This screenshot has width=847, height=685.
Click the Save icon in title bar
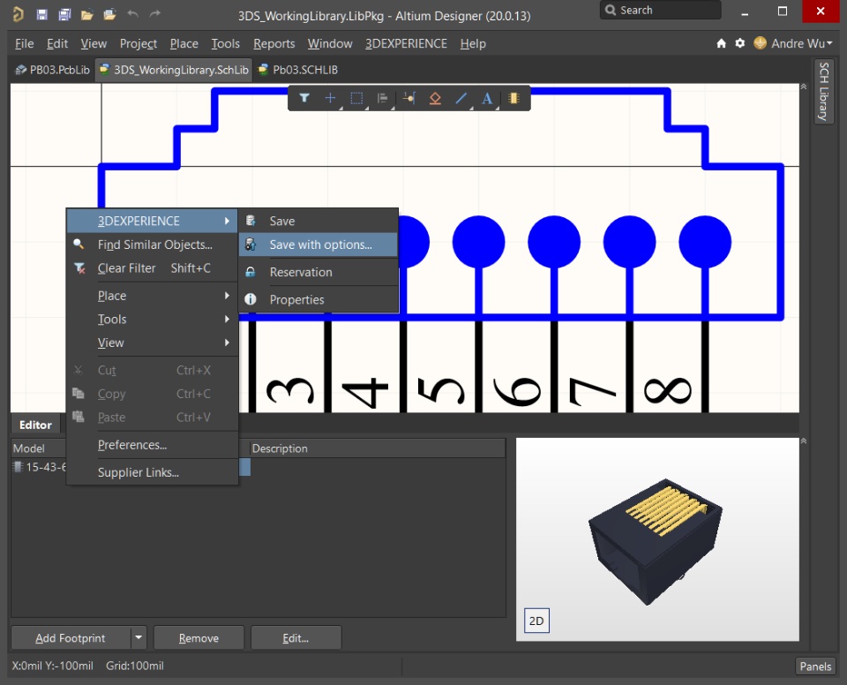[x=41, y=15]
